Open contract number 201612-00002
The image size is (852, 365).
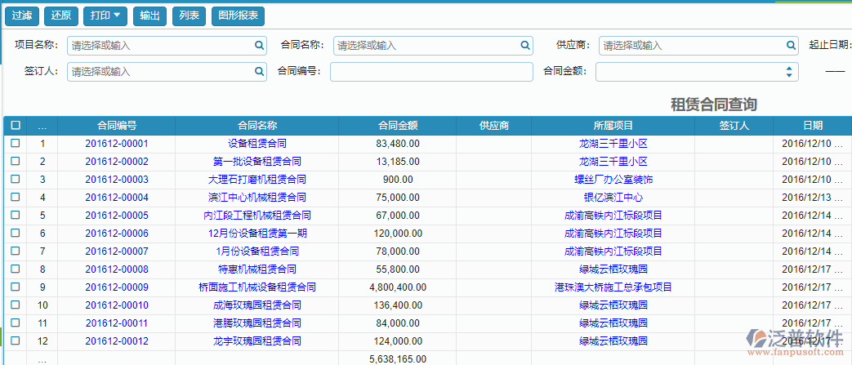click(117, 162)
